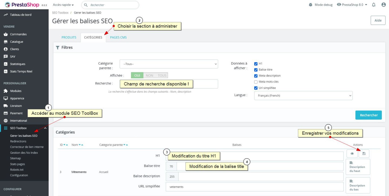Sort Catégorie parente column ascending arrow

click(127, 145)
